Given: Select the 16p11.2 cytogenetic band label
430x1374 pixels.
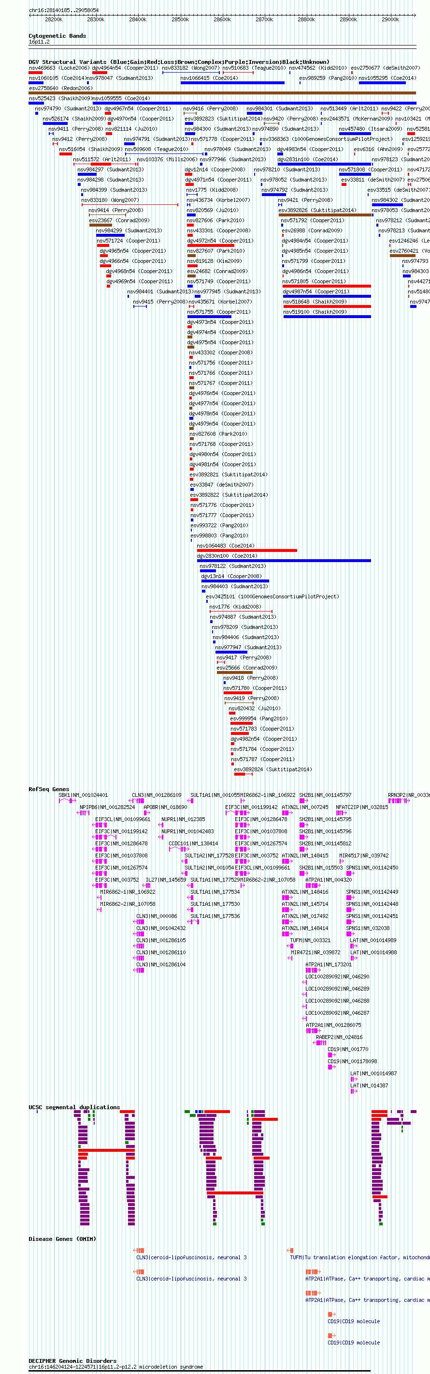Looking at the screenshot, I should 39,42.
